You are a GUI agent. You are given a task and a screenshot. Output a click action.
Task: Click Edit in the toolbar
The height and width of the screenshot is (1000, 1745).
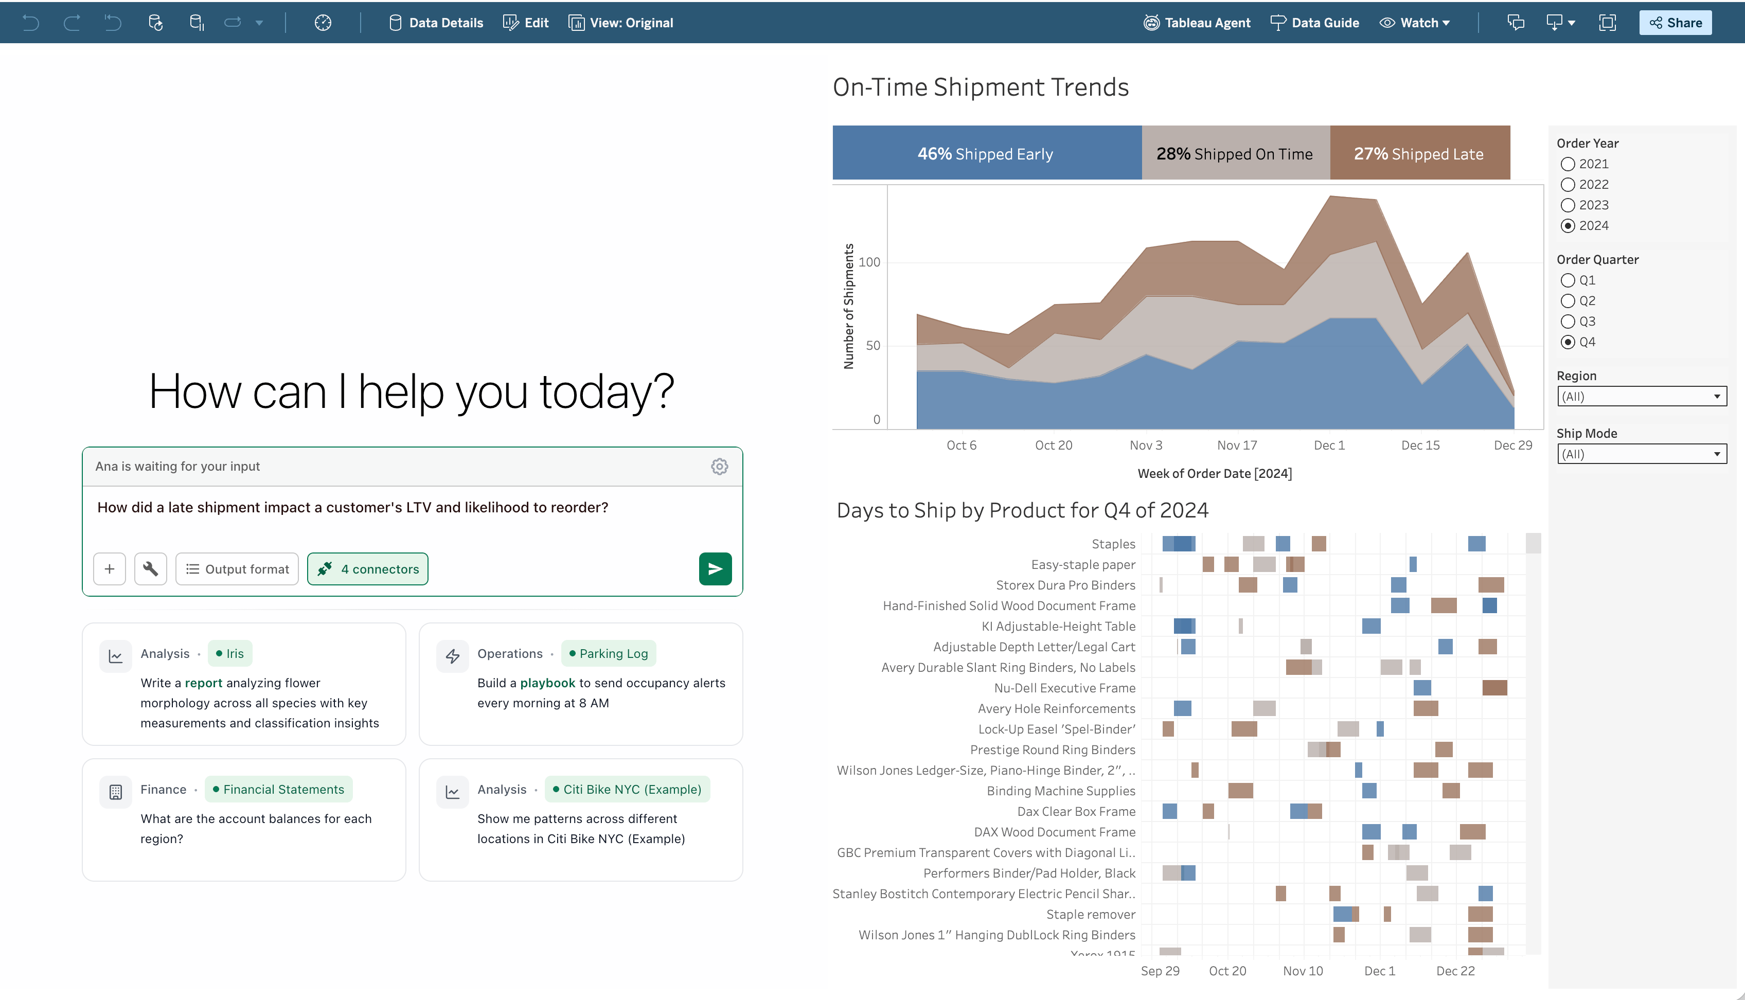pos(526,23)
